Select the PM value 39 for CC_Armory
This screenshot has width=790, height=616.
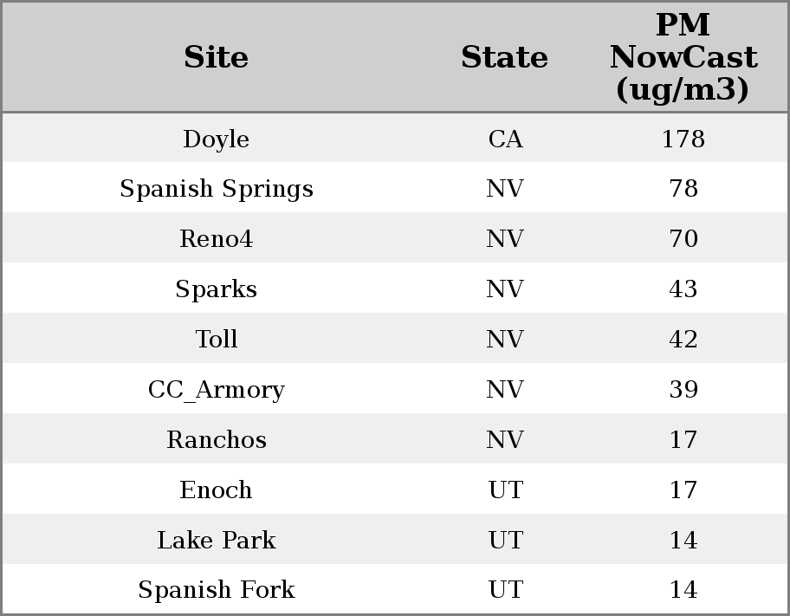683,390
